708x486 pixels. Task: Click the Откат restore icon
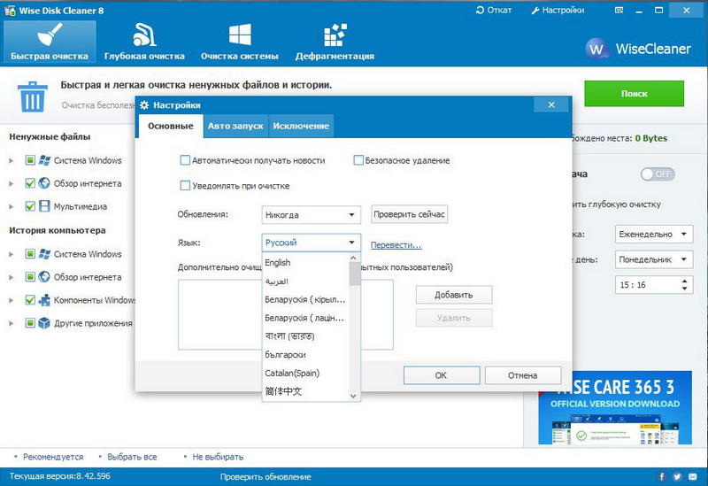point(480,10)
